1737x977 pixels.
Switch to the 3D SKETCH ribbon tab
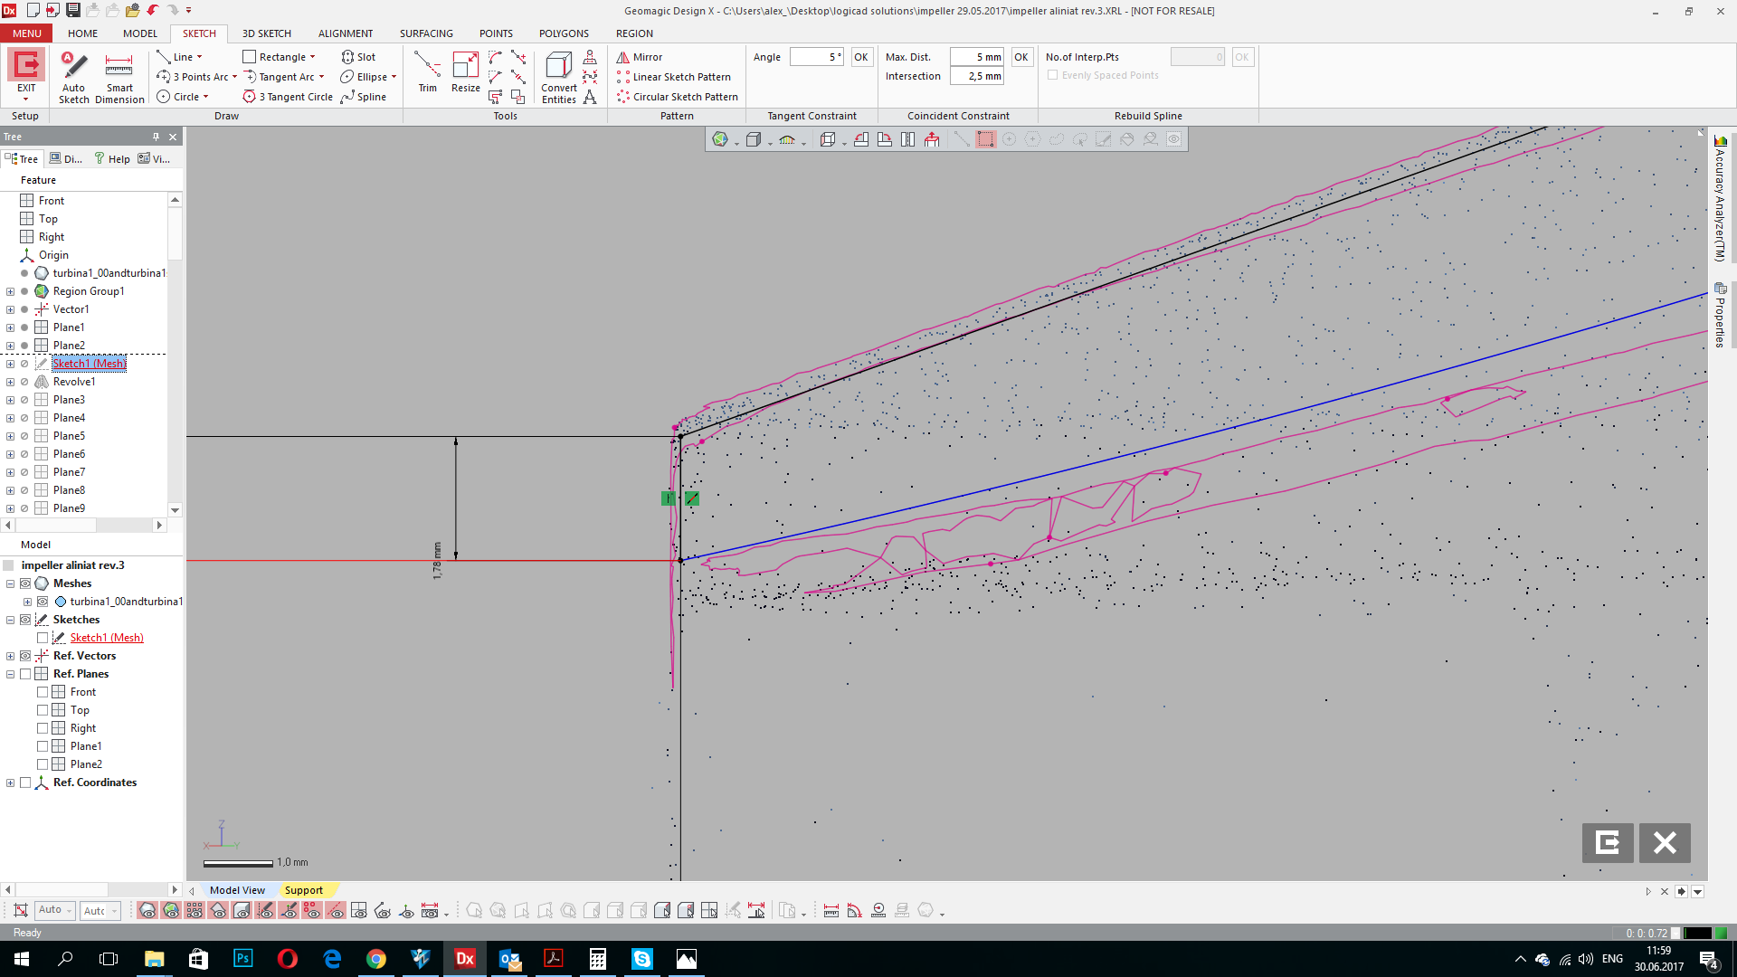click(x=266, y=33)
